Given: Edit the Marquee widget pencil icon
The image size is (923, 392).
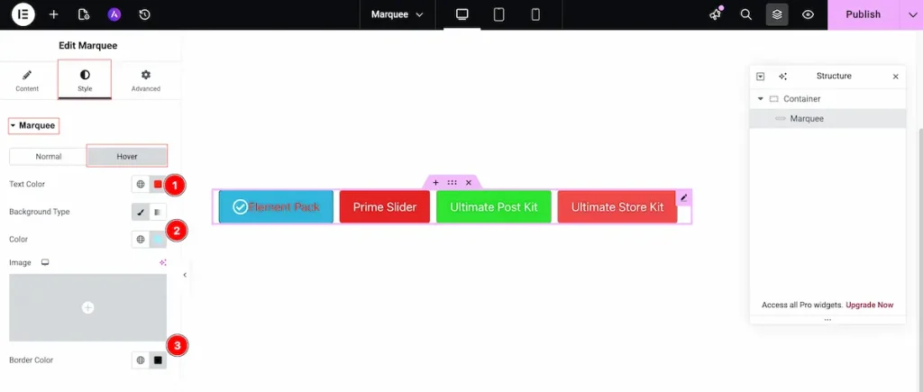Looking at the screenshot, I should click(x=683, y=197).
